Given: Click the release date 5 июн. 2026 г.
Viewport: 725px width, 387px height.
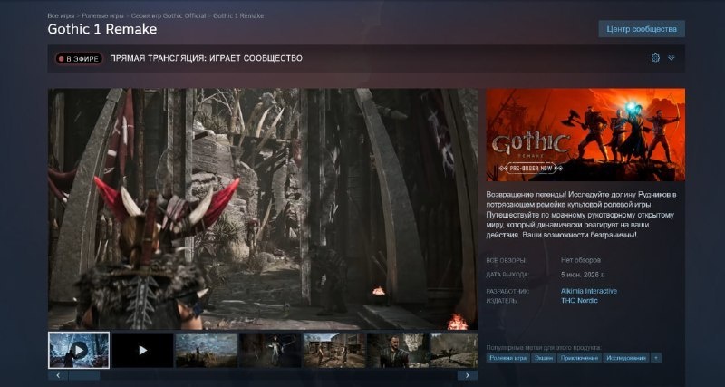Looking at the screenshot, I should point(583,275).
